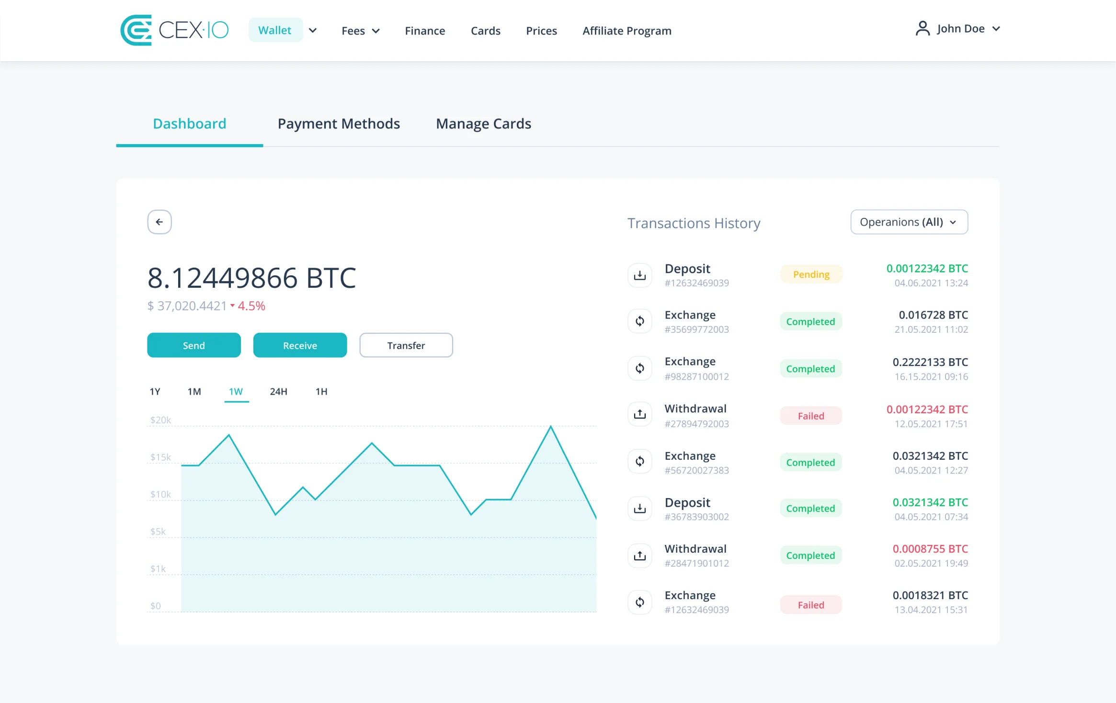The width and height of the screenshot is (1116, 703).
Task: Click the exchange icon for transaction #12632469039 failed
Action: point(640,602)
